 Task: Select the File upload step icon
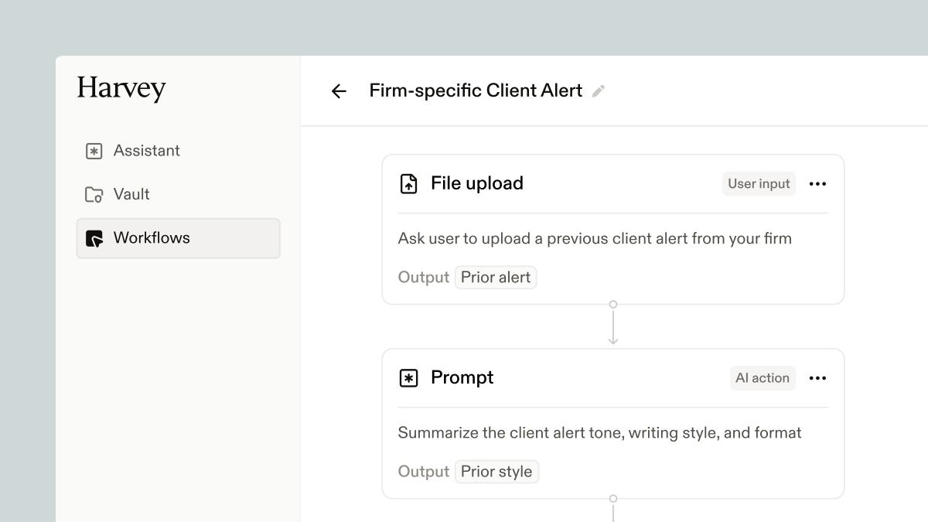click(x=408, y=184)
